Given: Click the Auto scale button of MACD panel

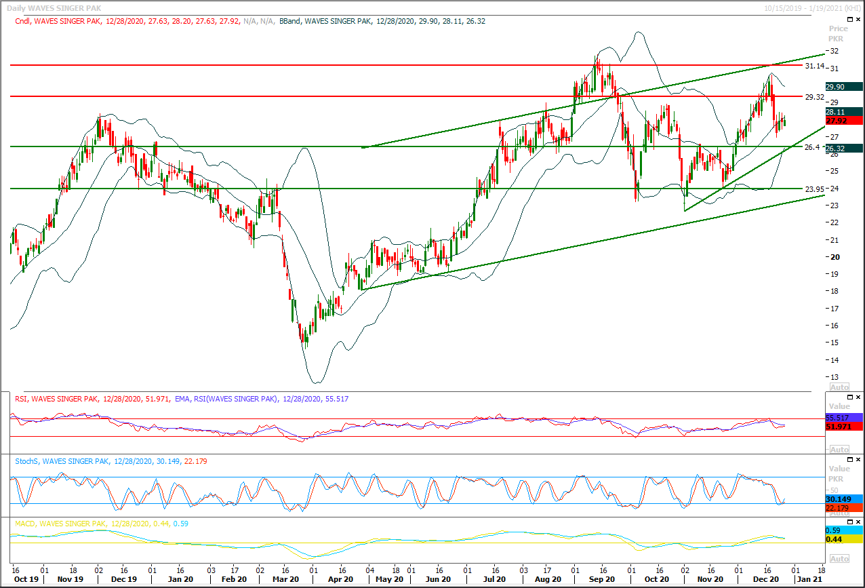Looking at the screenshot, I should click(x=839, y=559).
